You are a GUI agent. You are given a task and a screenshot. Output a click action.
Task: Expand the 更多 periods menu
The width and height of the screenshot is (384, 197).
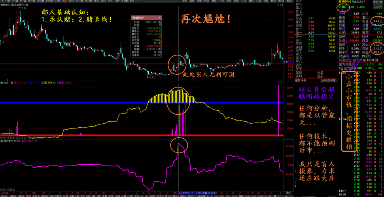coord(133,1)
